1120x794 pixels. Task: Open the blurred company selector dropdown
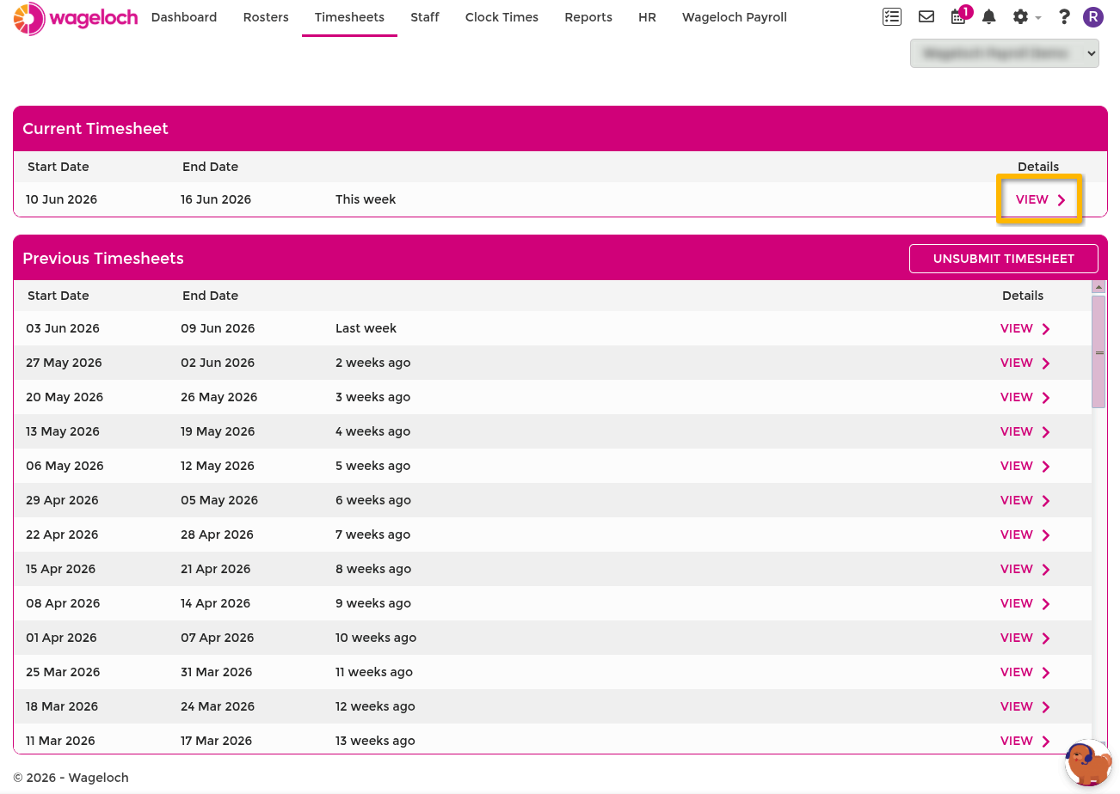1005,53
